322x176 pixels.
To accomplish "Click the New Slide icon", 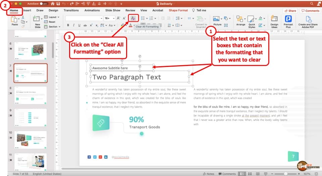I will click(x=37, y=19).
